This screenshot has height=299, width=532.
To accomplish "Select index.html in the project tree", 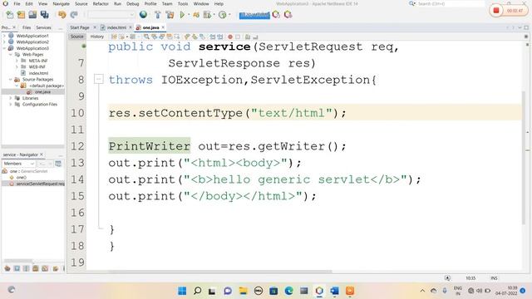I will pos(38,73).
